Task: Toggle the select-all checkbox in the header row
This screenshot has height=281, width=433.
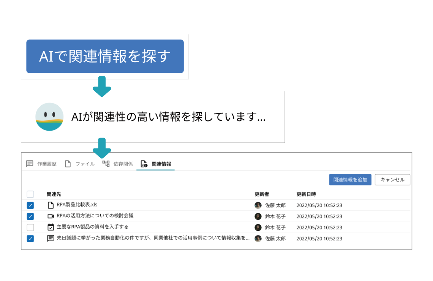Action: [x=30, y=194]
